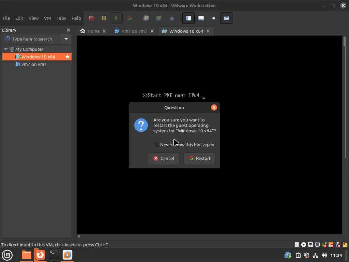Click the green disconnected device status icon
The image size is (349, 262).
tap(324, 245)
